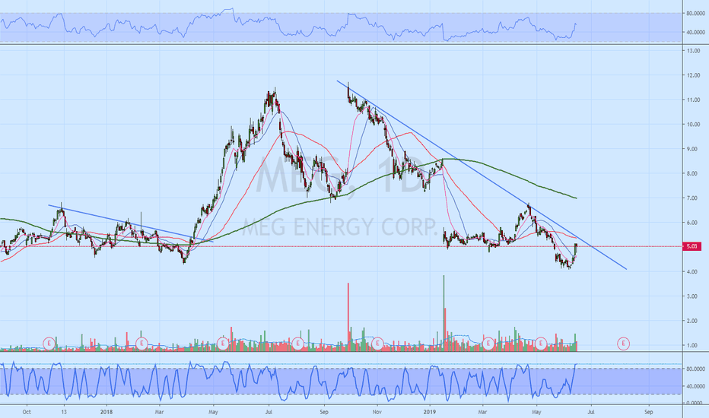Click the 1.00 price axis label

[x=694, y=346]
